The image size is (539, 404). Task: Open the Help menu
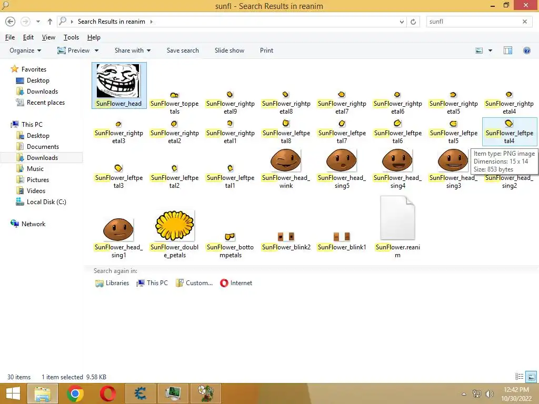pyautogui.click(x=94, y=37)
